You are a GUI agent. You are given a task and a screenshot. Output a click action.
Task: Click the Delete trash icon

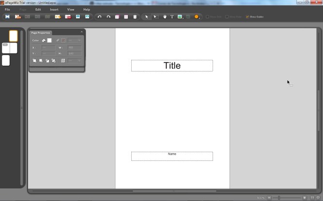pyautogui.click(x=135, y=17)
